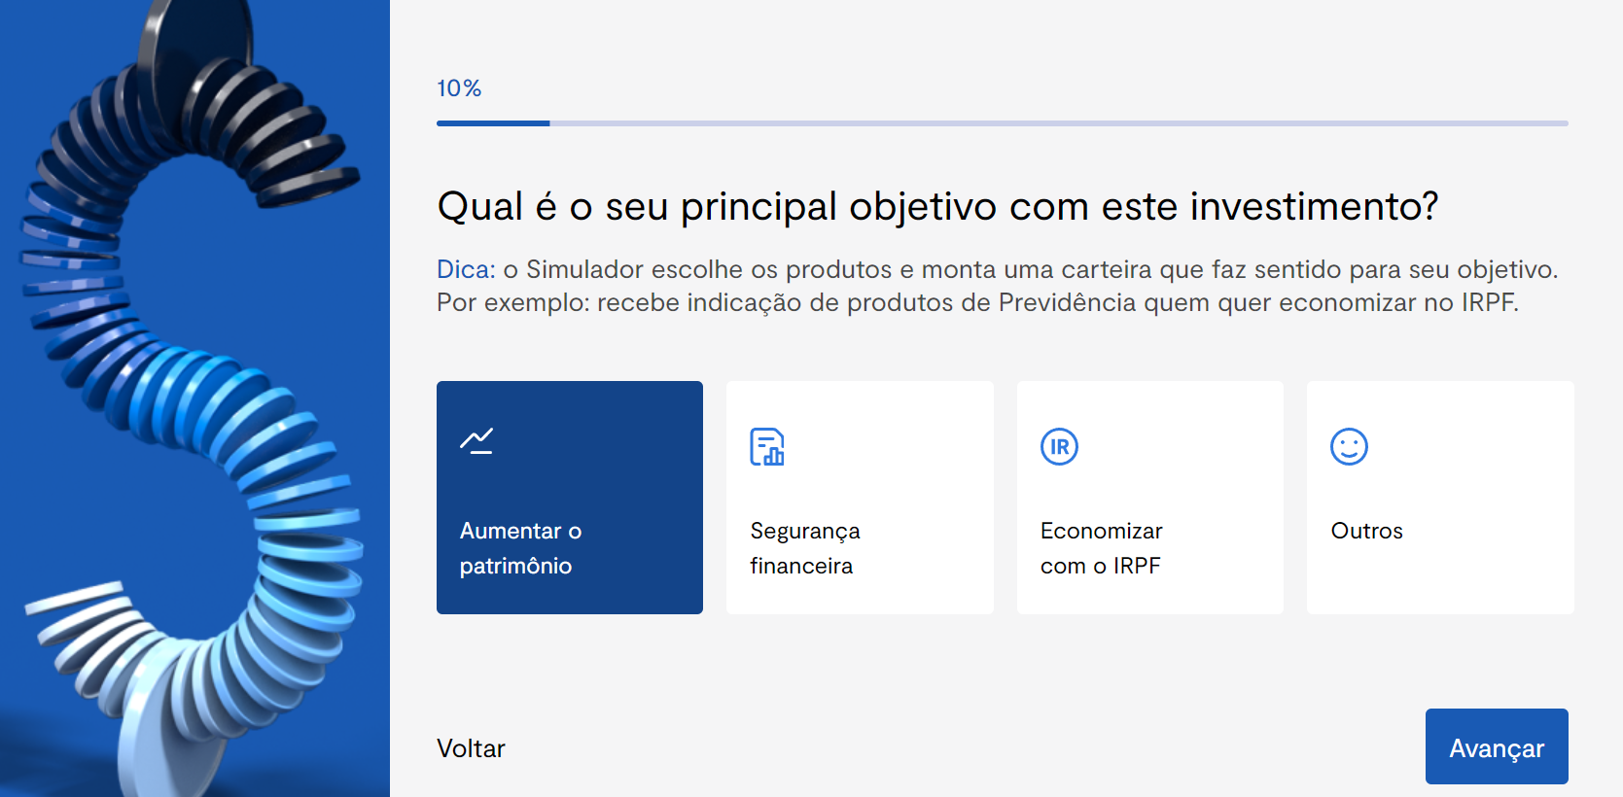Click the smiley face icon
Screen dimensions: 1623x797
[1349, 447]
